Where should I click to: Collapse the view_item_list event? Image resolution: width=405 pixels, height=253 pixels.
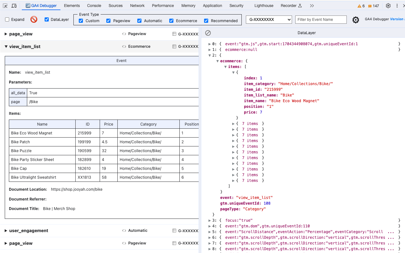click(x=5, y=46)
